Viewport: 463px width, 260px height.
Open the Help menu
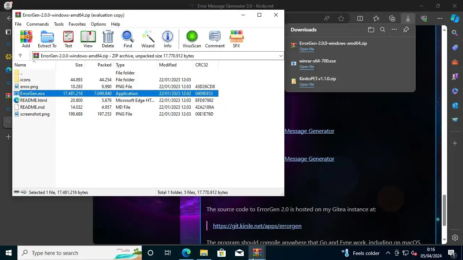coord(115,24)
